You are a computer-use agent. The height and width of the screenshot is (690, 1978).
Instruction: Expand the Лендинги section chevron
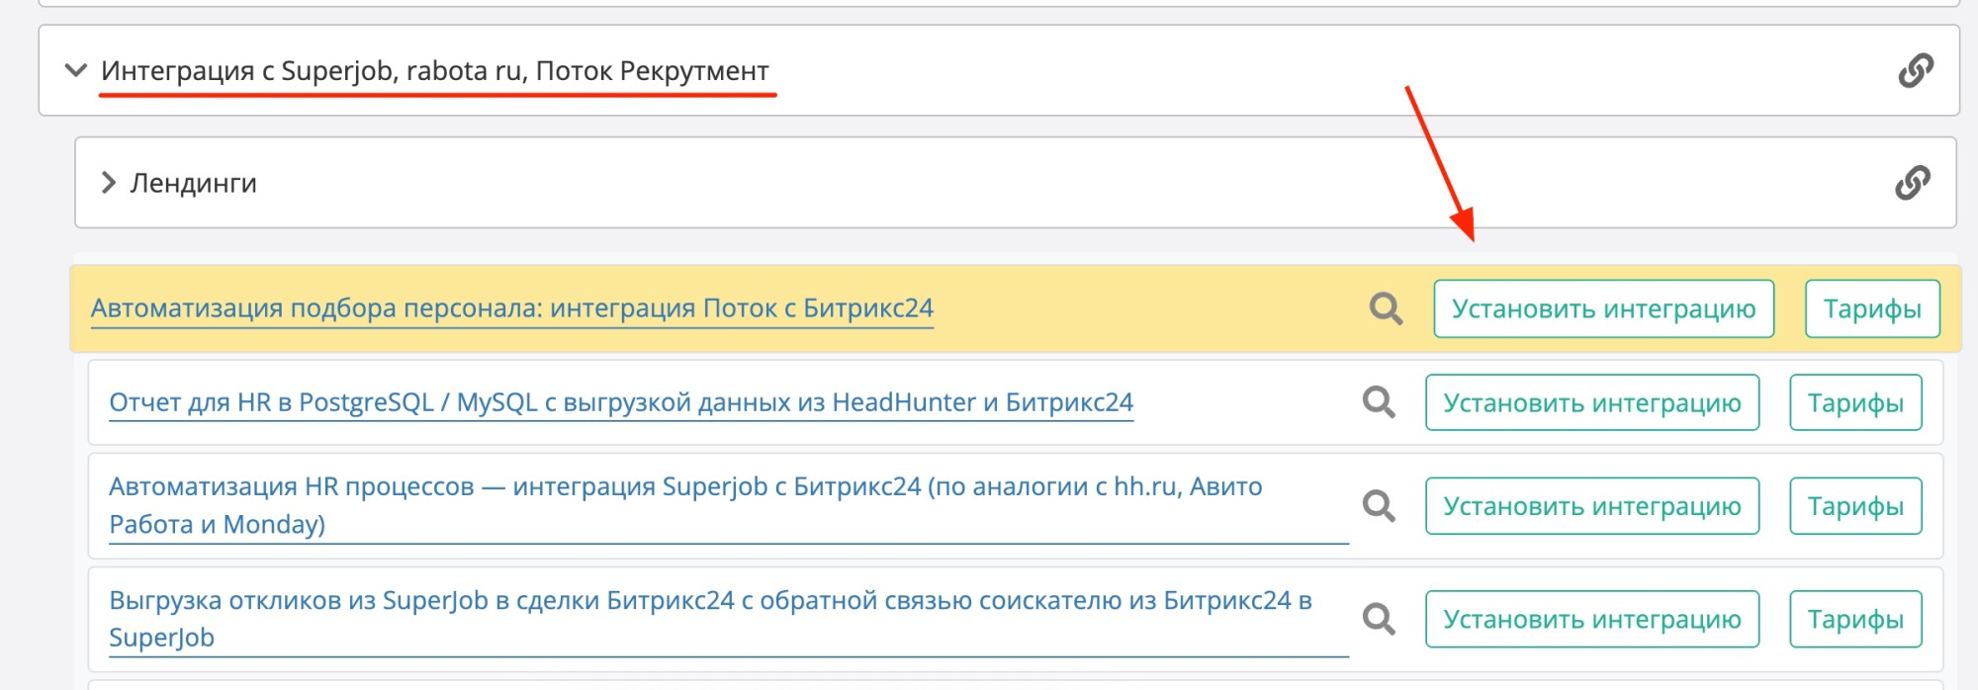coord(109,183)
